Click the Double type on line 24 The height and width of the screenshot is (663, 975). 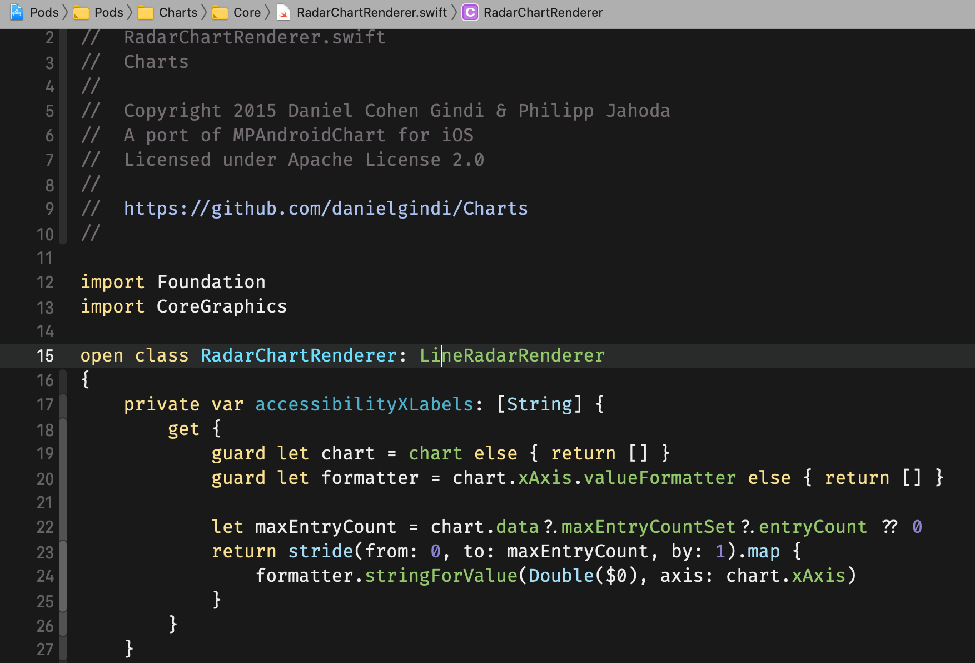[x=561, y=576]
